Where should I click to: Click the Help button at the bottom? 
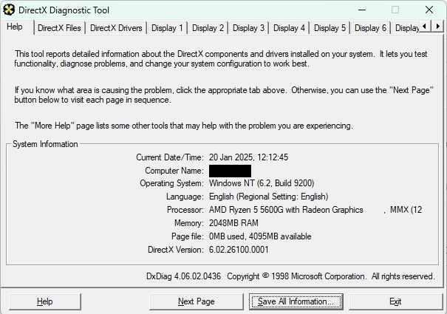point(45,301)
